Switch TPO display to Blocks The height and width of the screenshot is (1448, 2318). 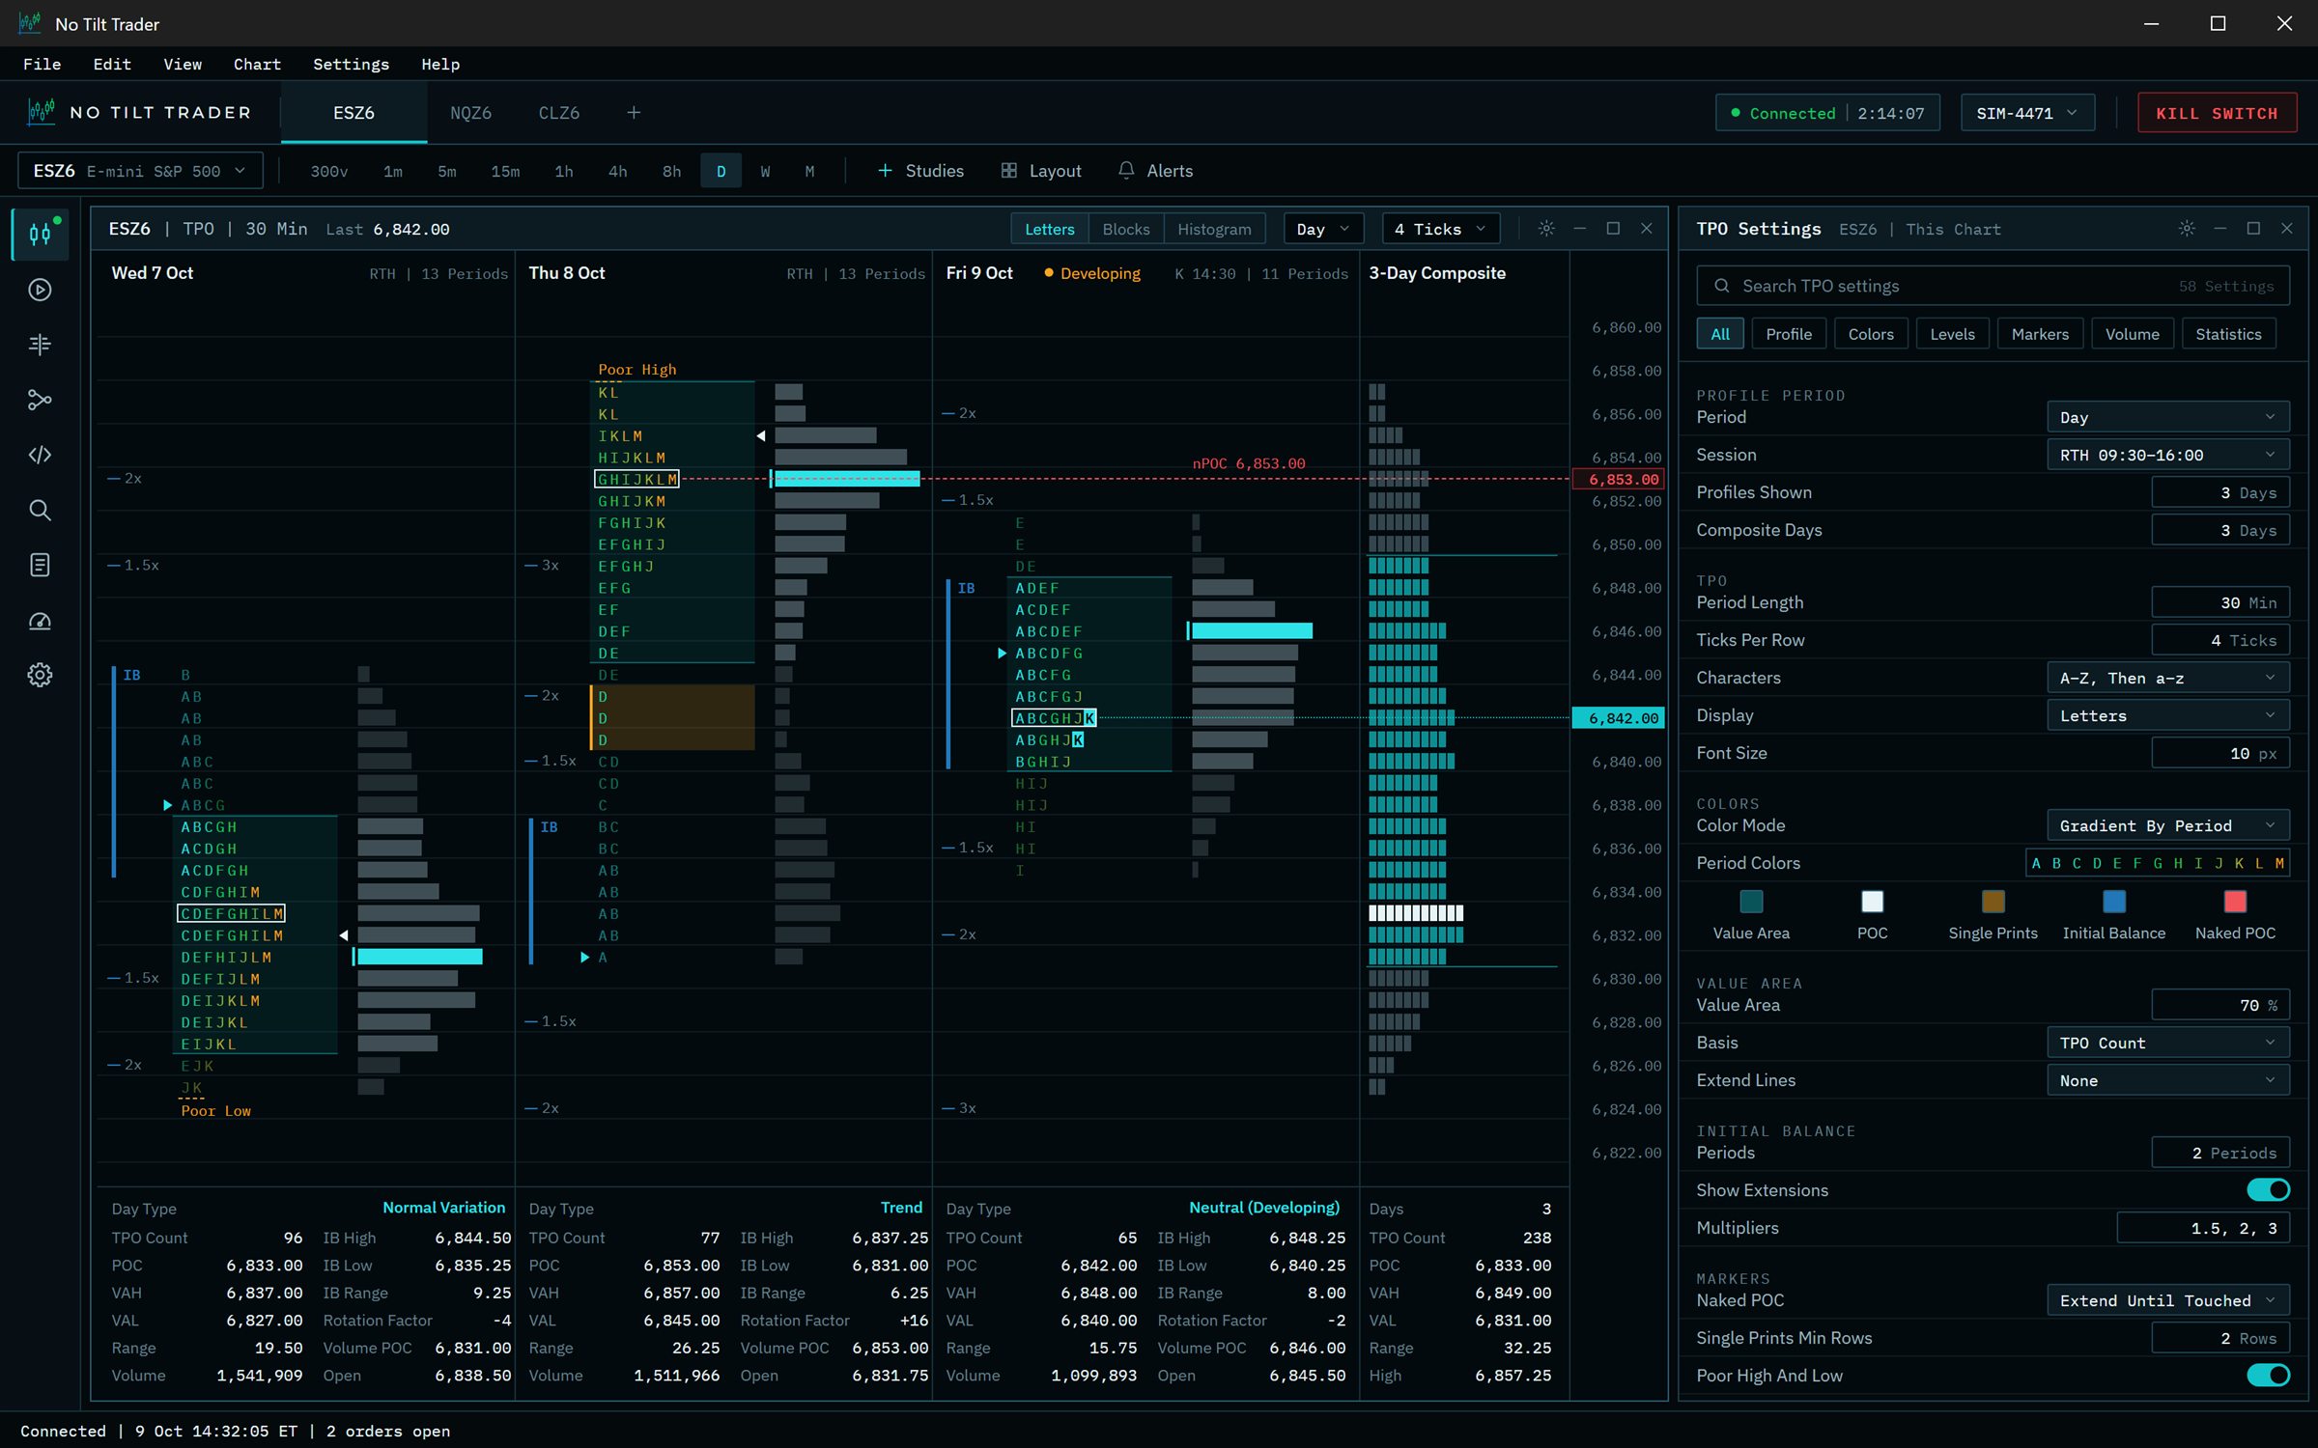(1126, 229)
